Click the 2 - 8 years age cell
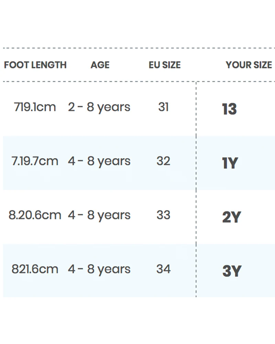The height and width of the screenshot is (344, 275). pyautogui.click(x=99, y=107)
